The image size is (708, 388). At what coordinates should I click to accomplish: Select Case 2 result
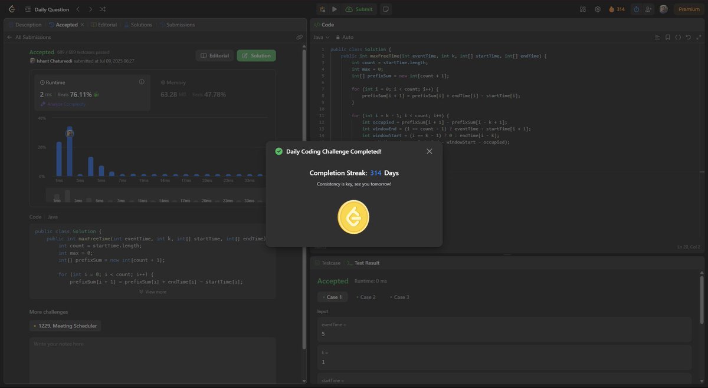point(366,297)
